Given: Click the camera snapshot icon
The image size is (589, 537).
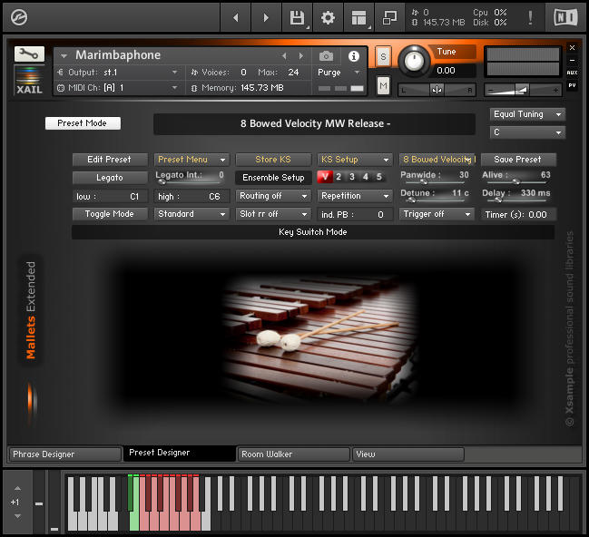Looking at the screenshot, I should (327, 55).
